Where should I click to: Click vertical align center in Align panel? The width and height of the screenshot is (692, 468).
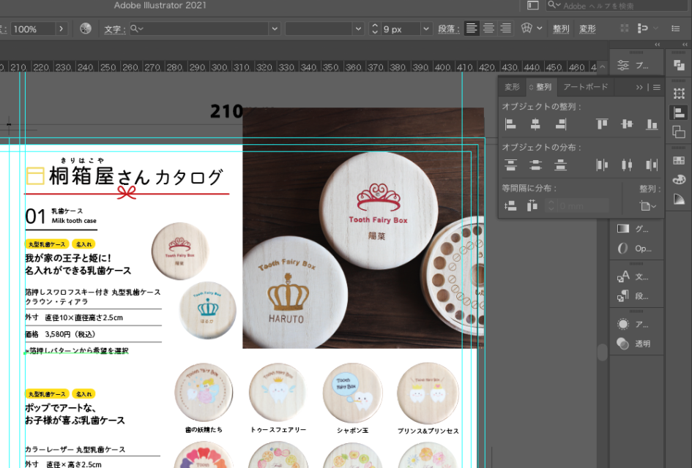(627, 124)
